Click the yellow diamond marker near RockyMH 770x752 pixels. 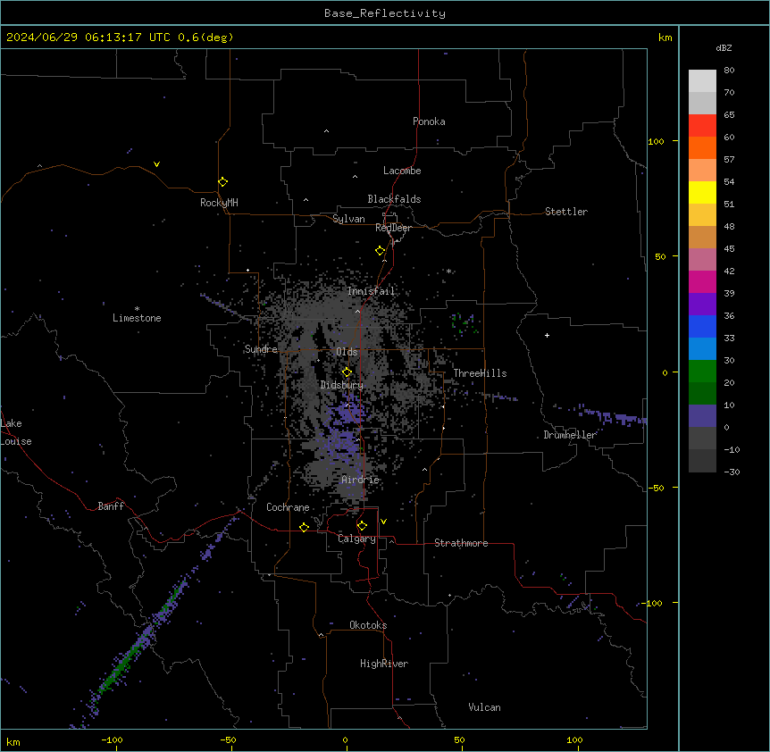[x=222, y=182]
